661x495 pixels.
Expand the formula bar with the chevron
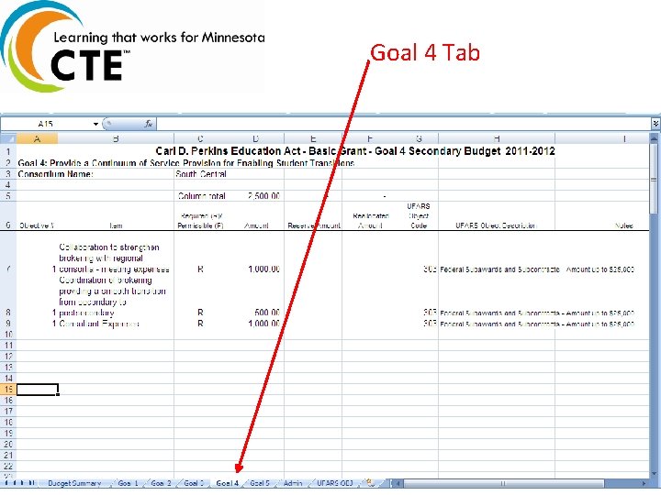click(655, 124)
